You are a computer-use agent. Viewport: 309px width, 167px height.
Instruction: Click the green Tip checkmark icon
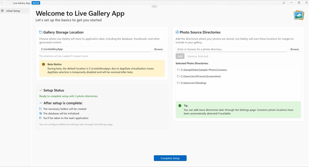[x=180, y=106]
